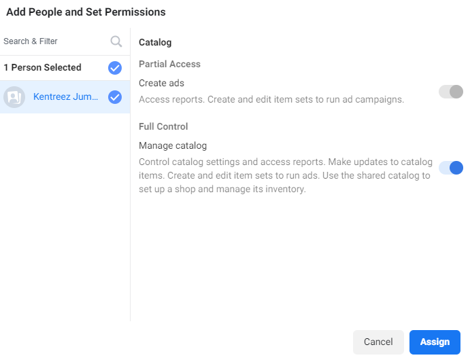The height and width of the screenshot is (362, 470).
Task: Click the 'Partial Access' section heading
Action: tap(169, 64)
